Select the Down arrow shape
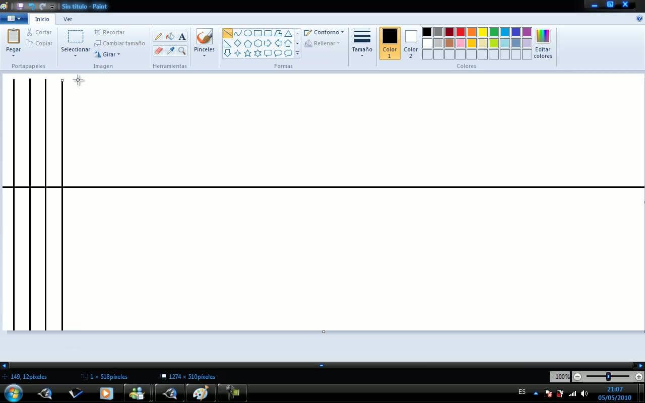Viewport: 645px width, 403px height. click(227, 53)
